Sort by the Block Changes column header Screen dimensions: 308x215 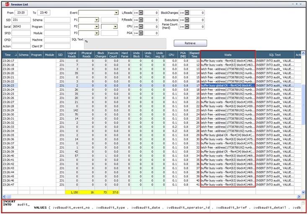[x=101, y=55]
